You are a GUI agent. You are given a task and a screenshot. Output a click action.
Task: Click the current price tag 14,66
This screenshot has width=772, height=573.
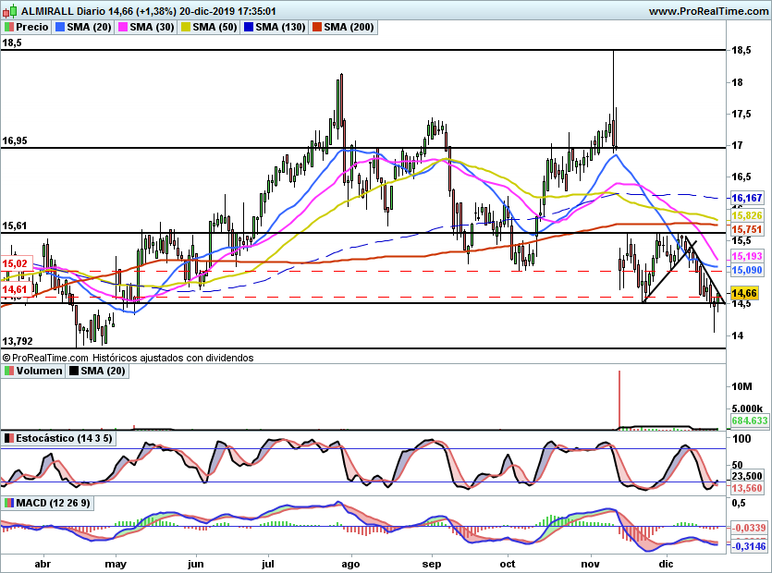[x=744, y=293]
